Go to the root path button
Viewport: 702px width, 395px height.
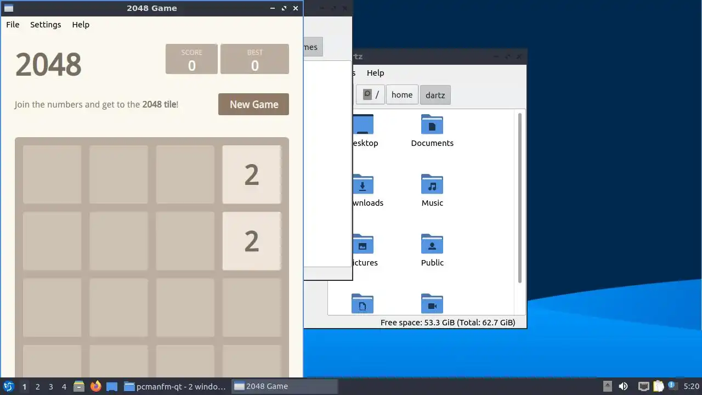[370, 95]
